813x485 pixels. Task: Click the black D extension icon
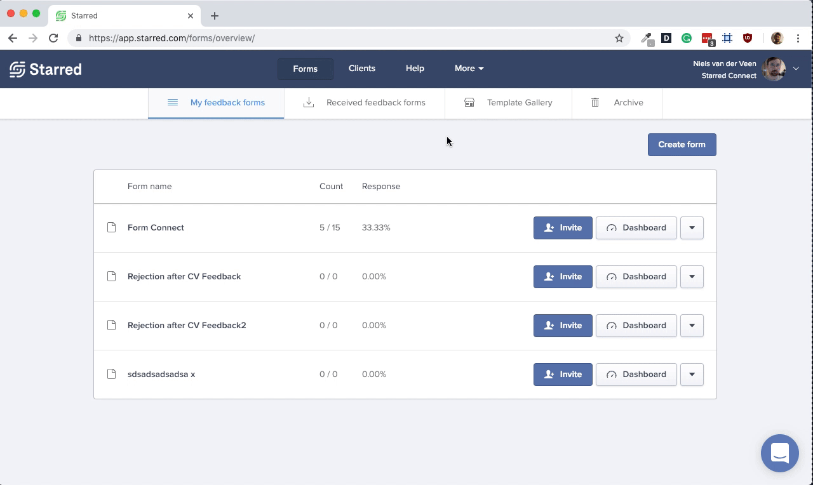(x=666, y=38)
